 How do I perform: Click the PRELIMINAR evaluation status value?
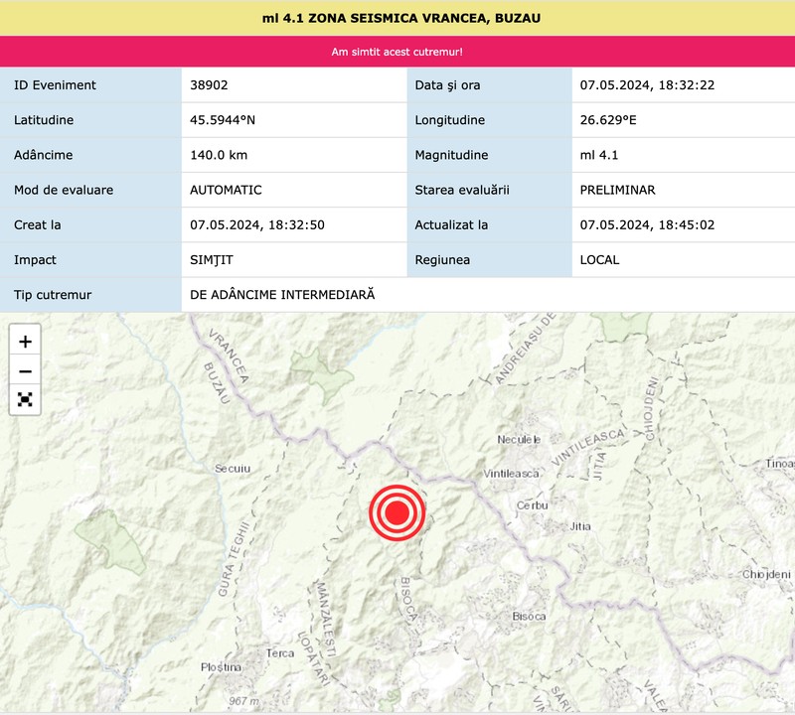tap(617, 190)
